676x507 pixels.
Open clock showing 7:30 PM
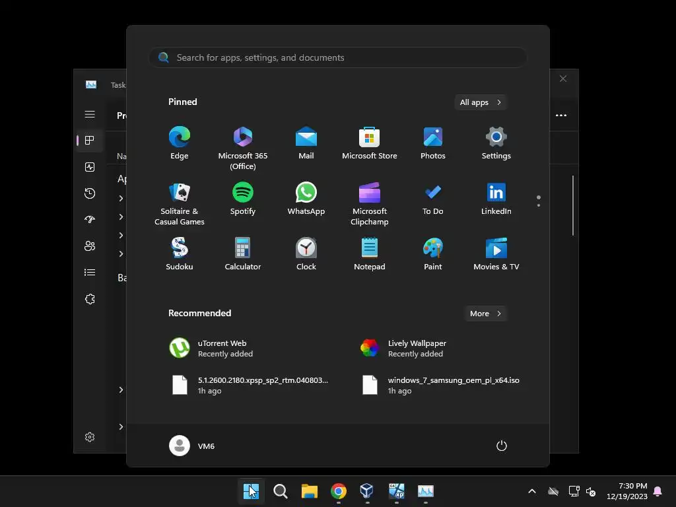(627, 491)
